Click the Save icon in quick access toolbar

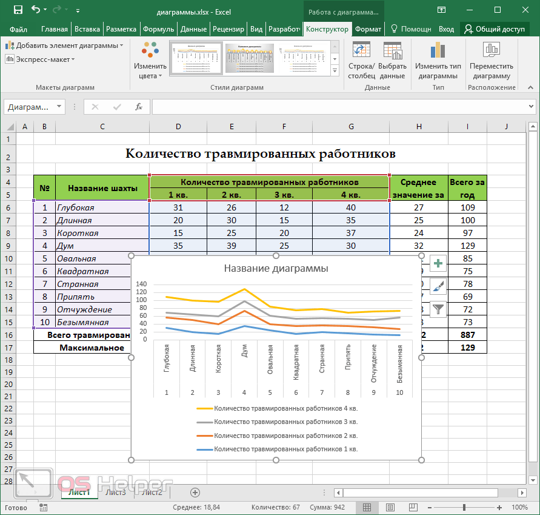18,10
